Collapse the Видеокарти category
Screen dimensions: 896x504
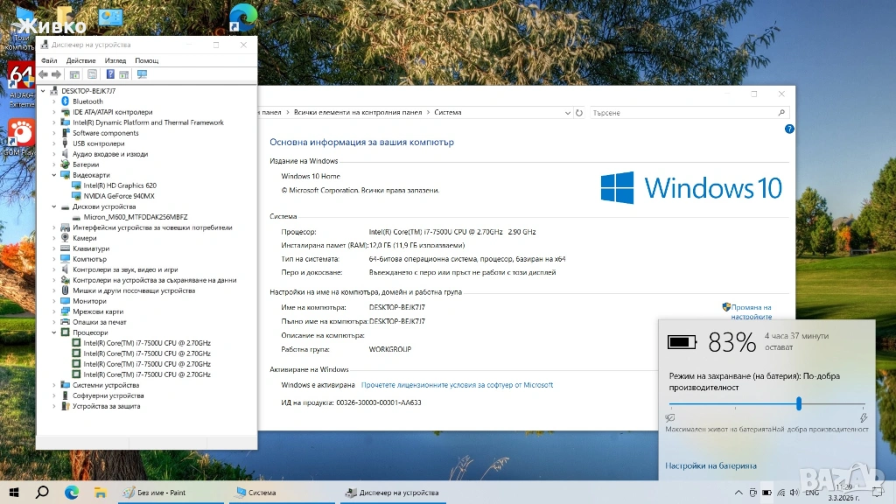point(54,175)
